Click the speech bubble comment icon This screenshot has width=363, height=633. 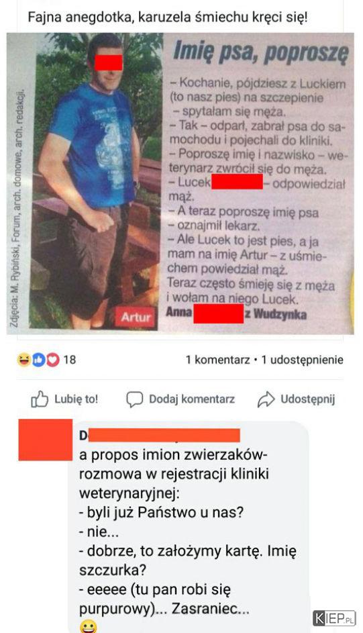(x=134, y=399)
